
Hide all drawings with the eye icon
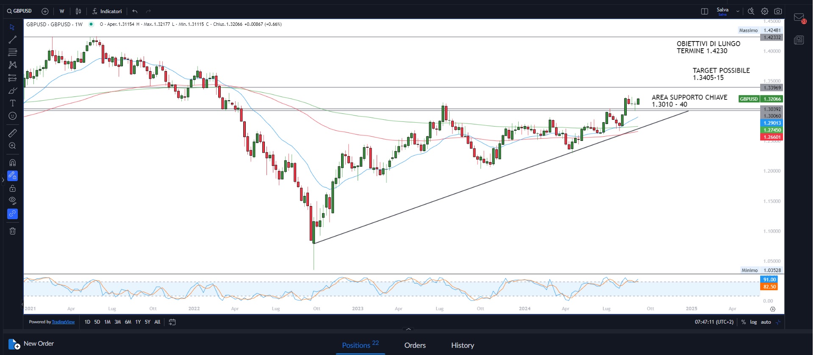(13, 201)
